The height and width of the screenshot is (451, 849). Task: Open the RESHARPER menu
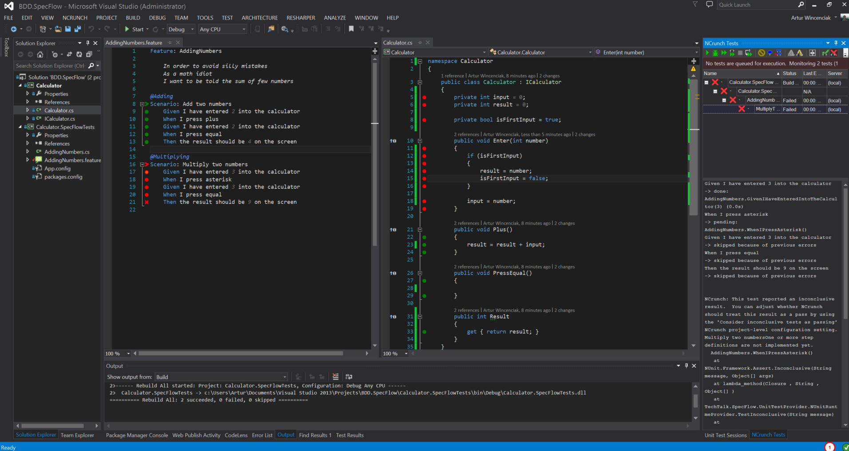point(301,18)
